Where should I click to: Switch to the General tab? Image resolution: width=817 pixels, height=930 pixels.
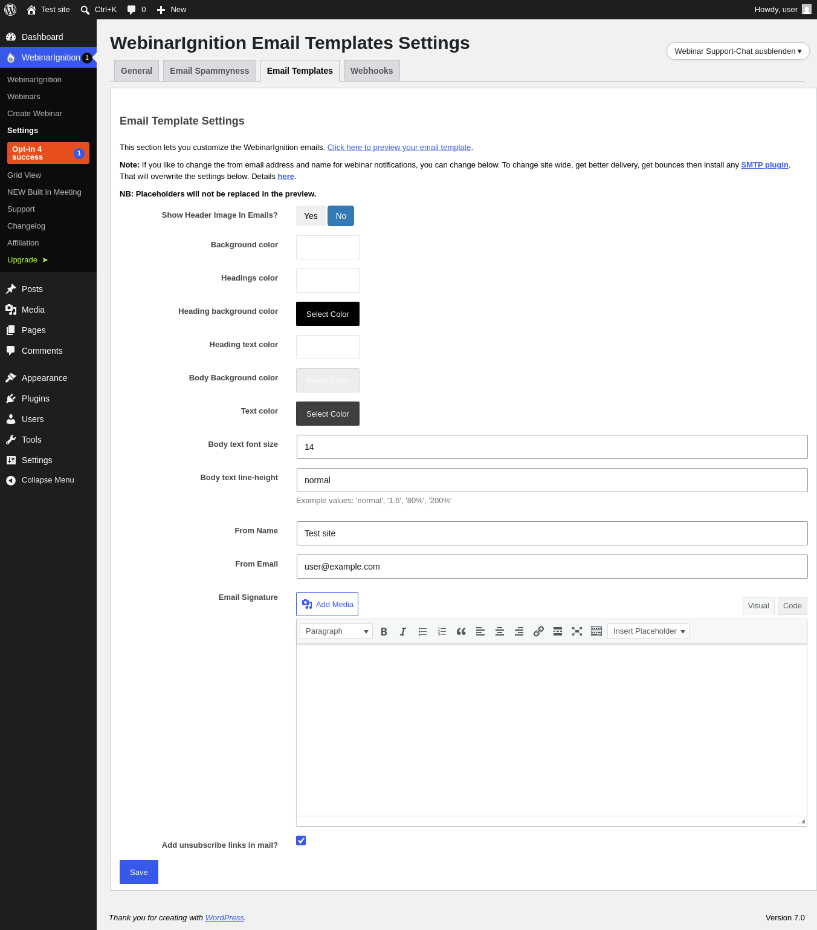click(137, 71)
